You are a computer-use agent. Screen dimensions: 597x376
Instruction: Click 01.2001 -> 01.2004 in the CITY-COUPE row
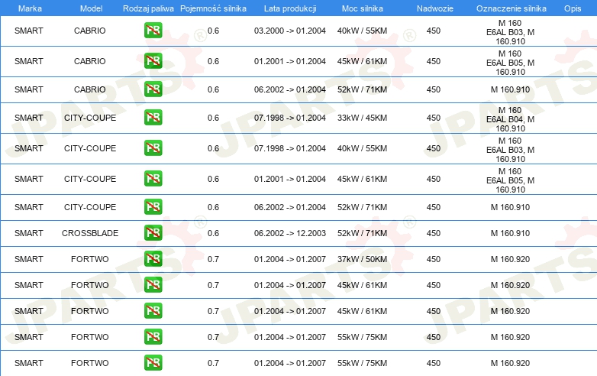coord(290,179)
